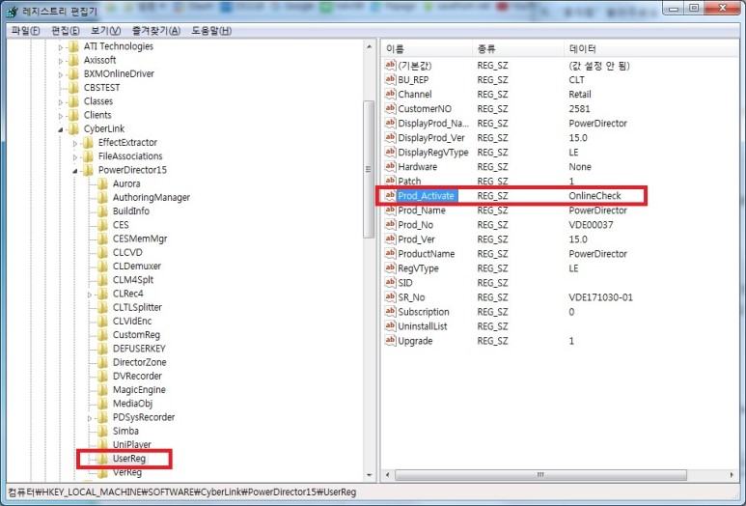Expand the Clients key

point(61,116)
